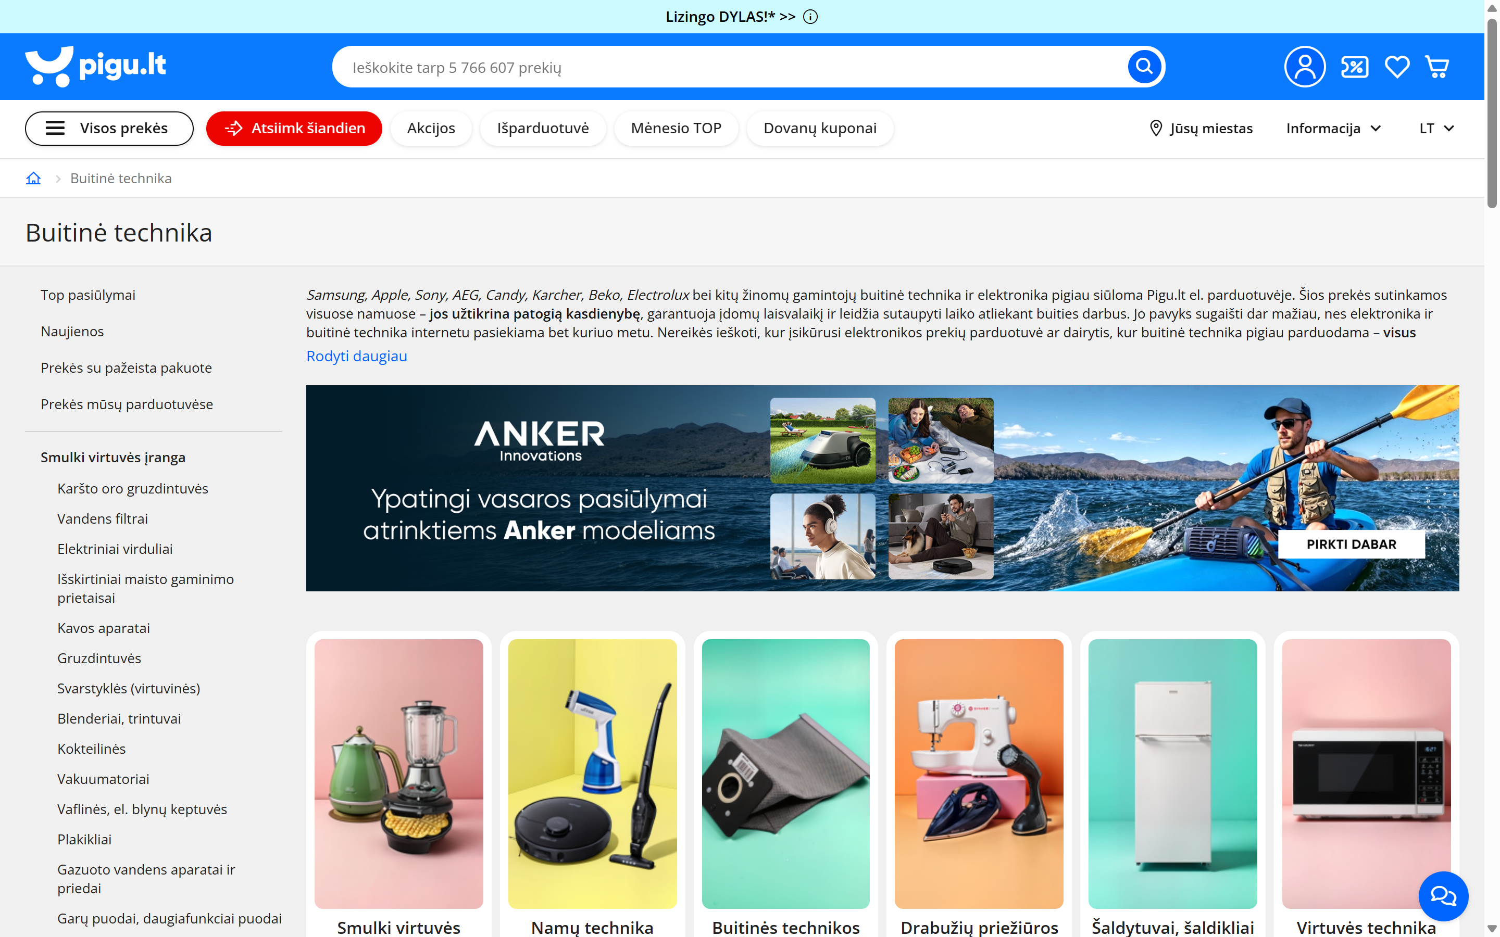
Task: Open the live chat bubble
Action: point(1443,895)
